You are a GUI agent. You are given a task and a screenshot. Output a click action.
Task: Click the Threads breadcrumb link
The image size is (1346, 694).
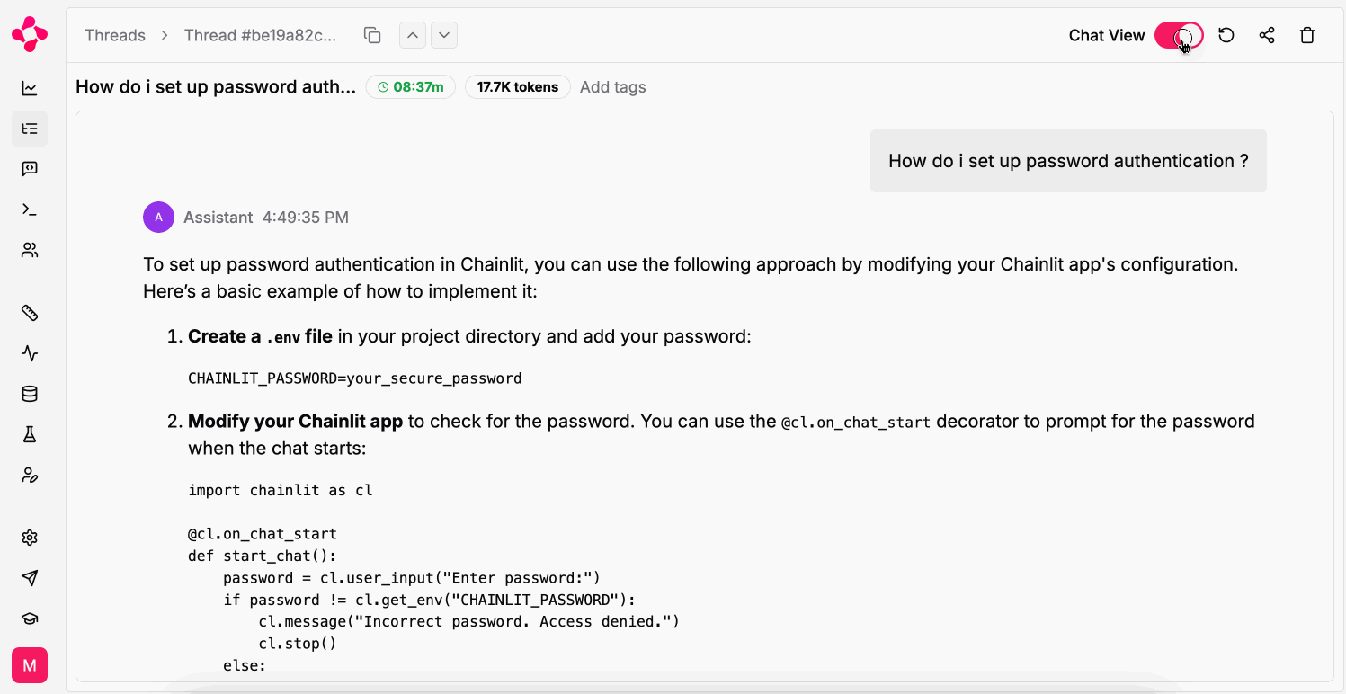115,35
